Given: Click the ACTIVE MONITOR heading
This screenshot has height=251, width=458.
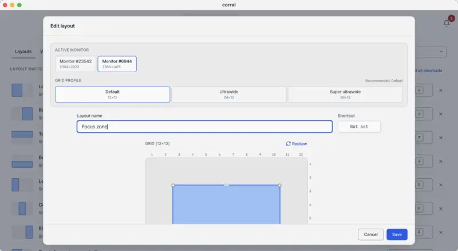Looking at the screenshot, I should (72, 50).
